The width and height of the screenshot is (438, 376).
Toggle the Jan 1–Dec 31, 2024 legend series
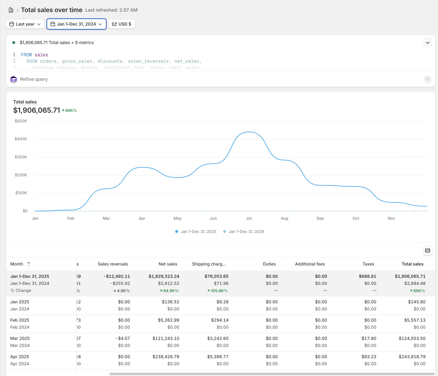coord(243,232)
